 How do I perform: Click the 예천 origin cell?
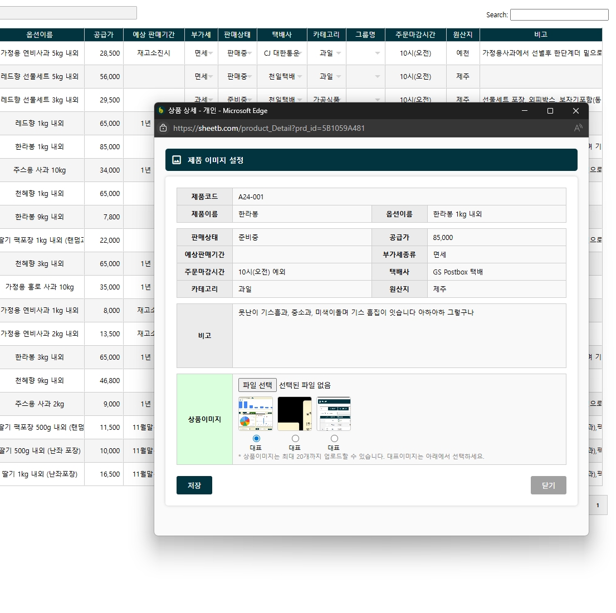[463, 53]
